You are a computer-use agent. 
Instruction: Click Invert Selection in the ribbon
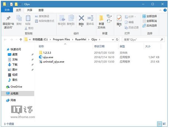(150, 25)
